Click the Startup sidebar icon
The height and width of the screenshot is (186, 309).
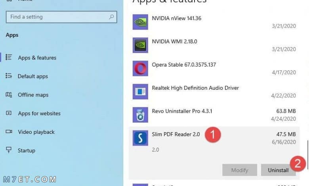click(x=9, y=150)
